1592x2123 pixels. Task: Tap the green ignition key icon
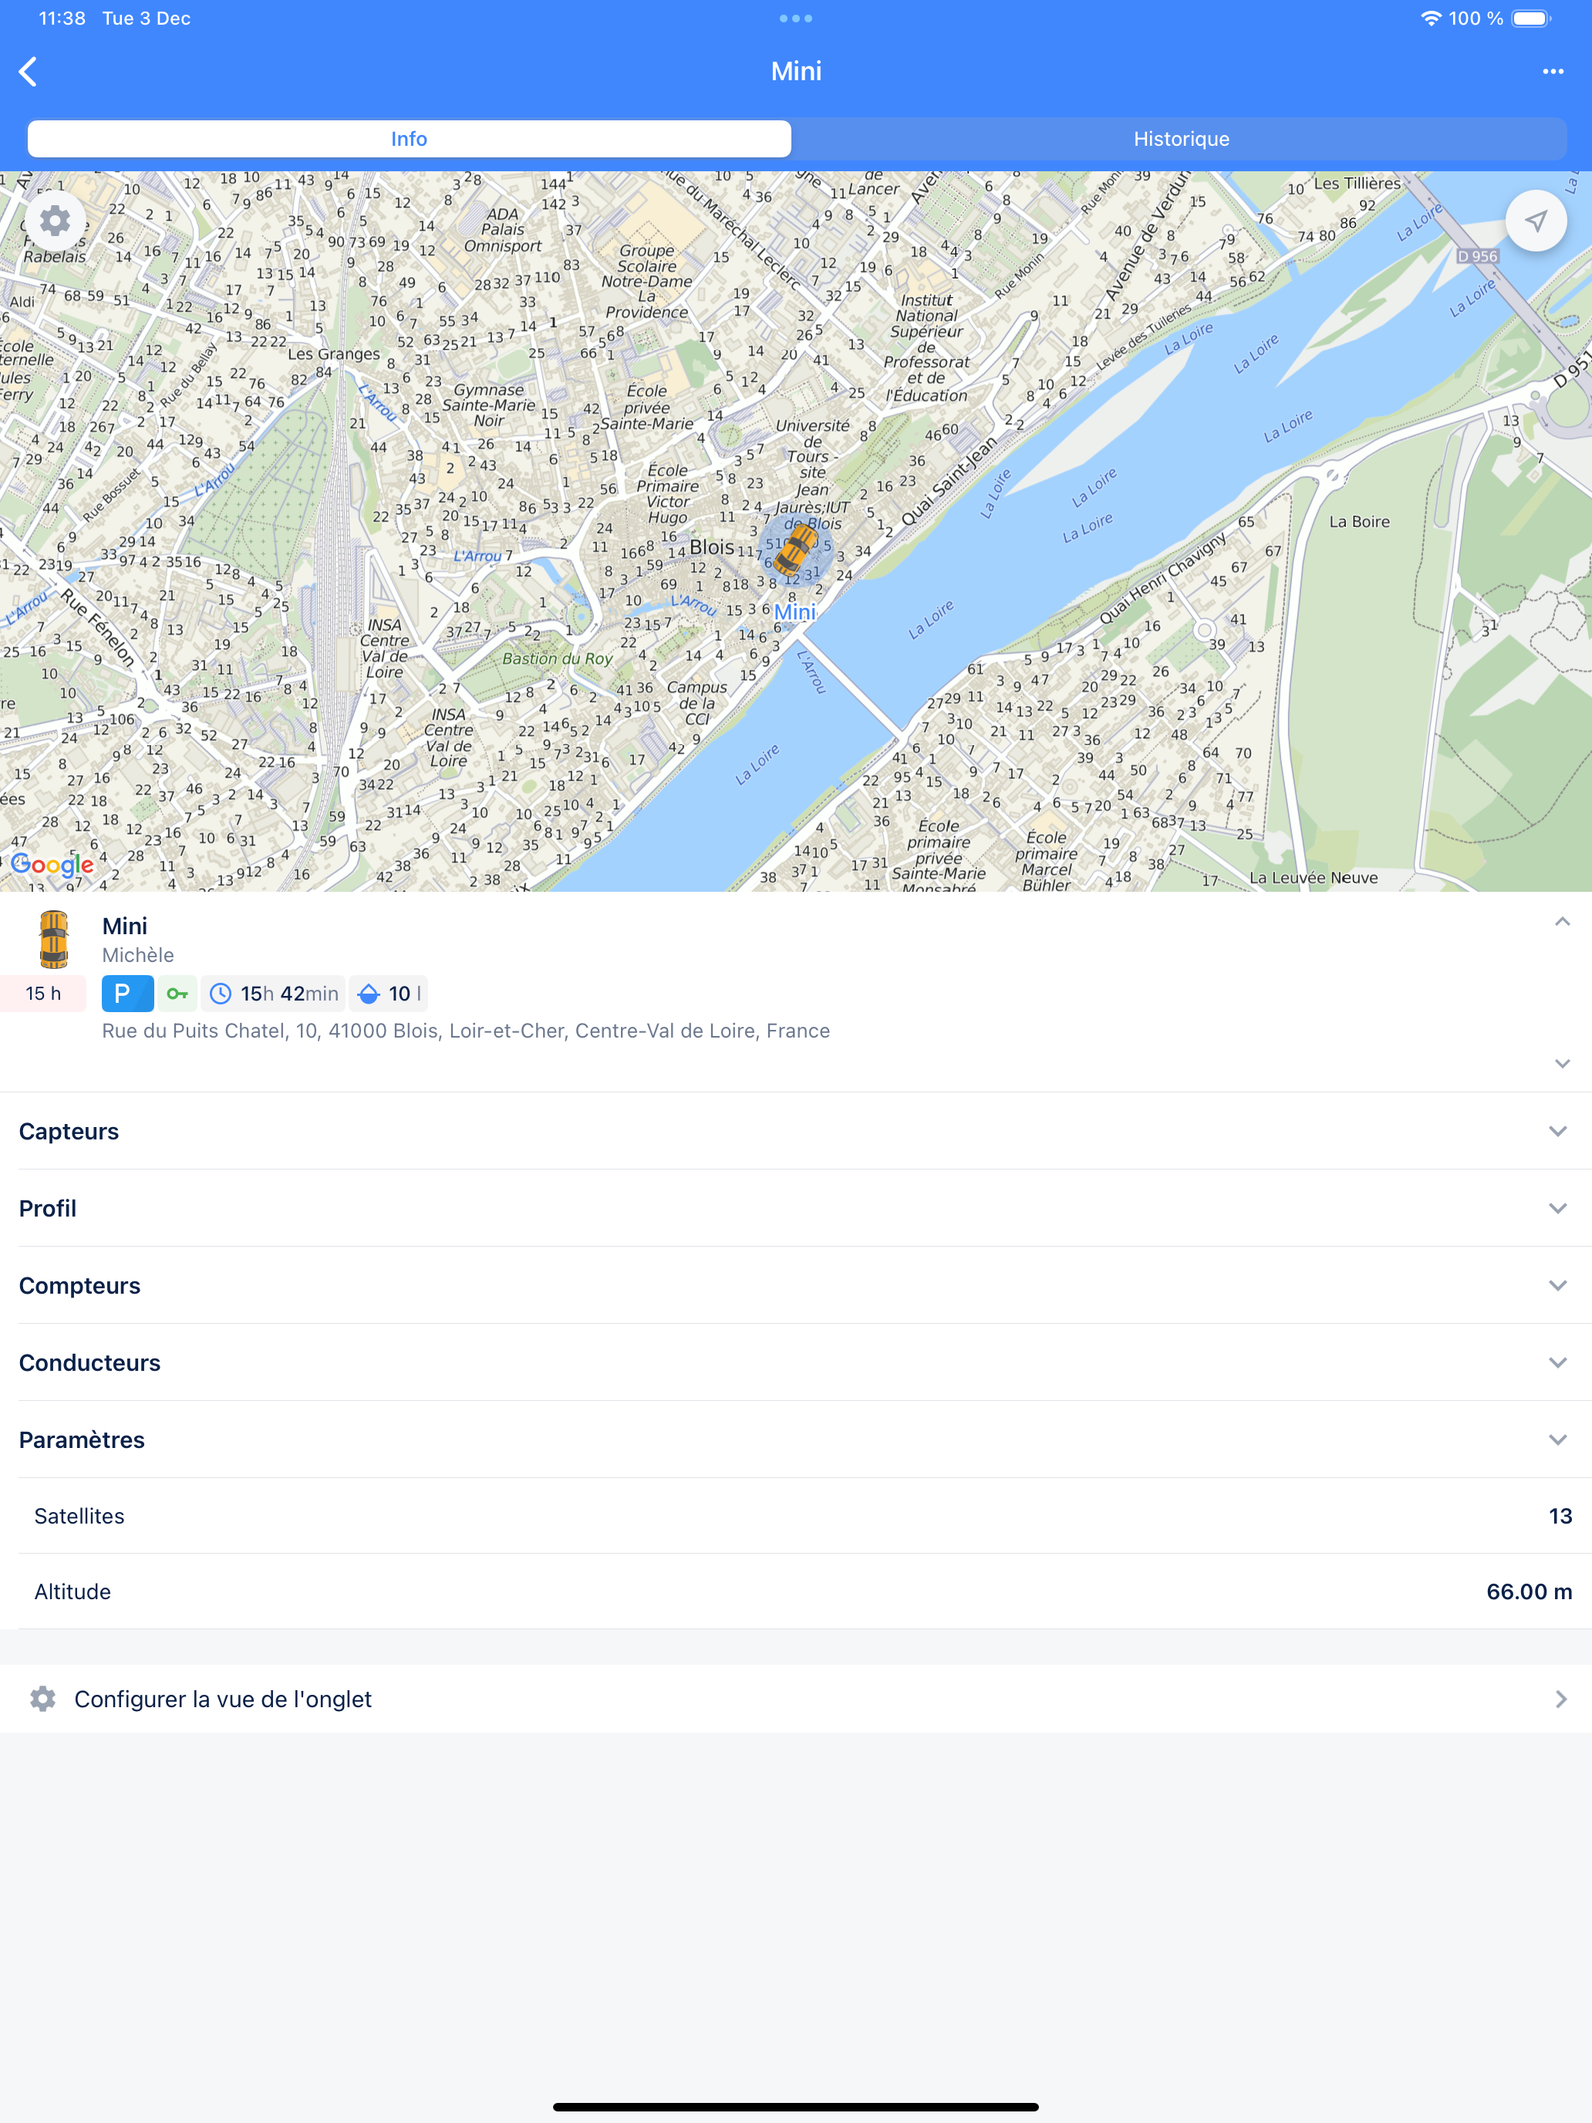tap(177, 994)
